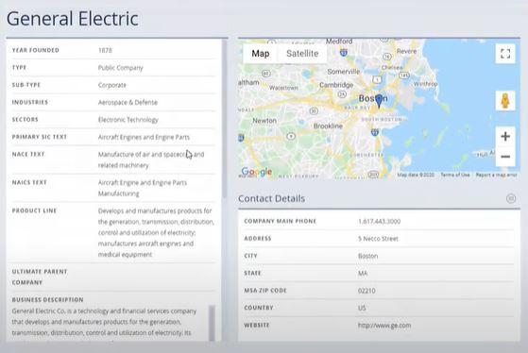
Task: Click Report a map error link
Action: pos(496,175)
